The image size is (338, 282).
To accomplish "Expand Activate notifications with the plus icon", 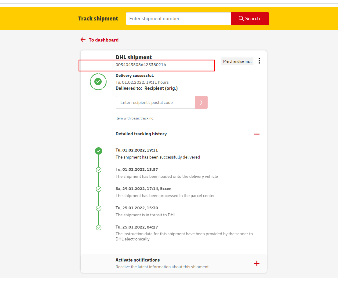I will [x=256, y=263].
